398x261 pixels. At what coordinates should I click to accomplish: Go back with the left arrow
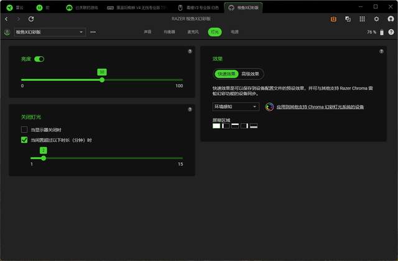click(x=6, y=19)
